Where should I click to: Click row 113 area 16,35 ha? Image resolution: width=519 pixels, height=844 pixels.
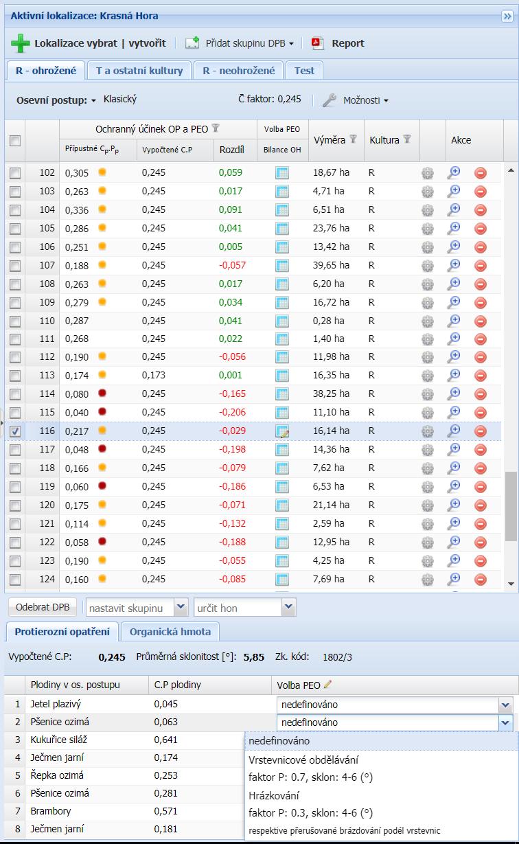(331, 376)
